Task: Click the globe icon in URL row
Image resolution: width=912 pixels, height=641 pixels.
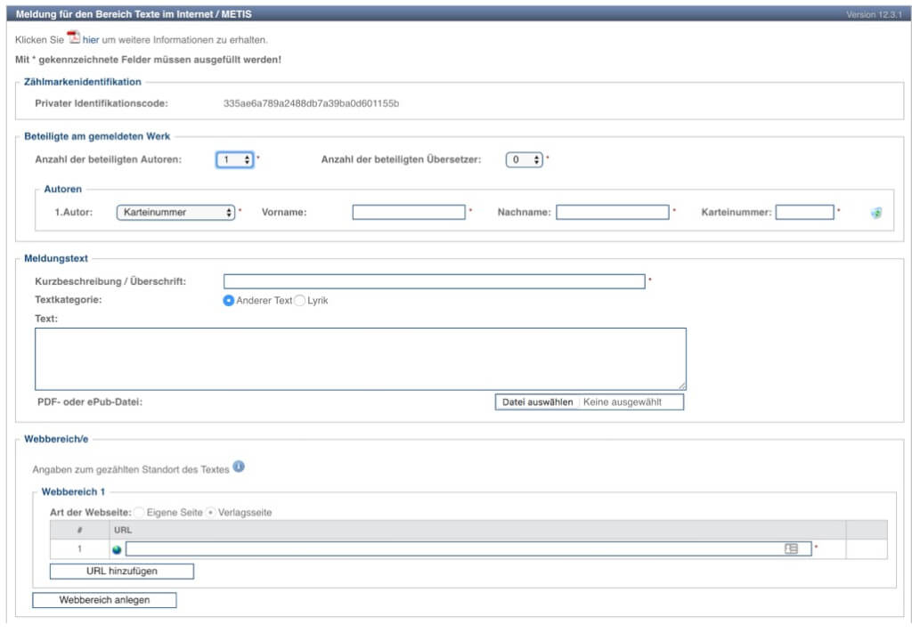Action: pos(117,549)
